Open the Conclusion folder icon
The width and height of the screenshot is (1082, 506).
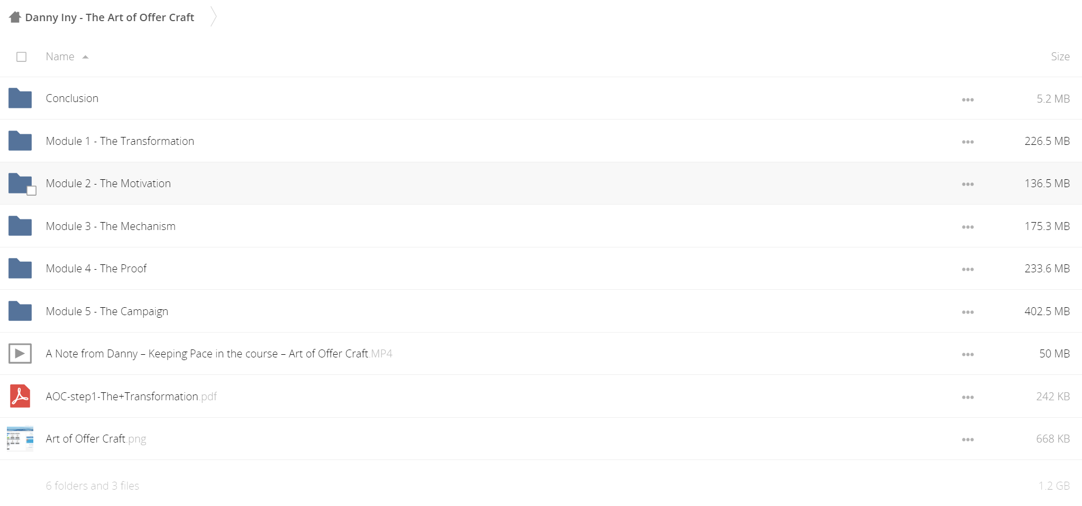(x=20, y=98)
